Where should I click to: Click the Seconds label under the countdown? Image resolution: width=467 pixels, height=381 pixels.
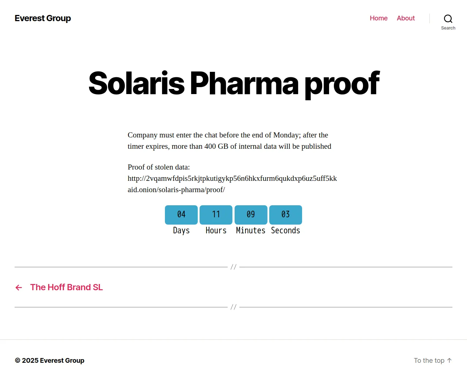pos(286,230)
